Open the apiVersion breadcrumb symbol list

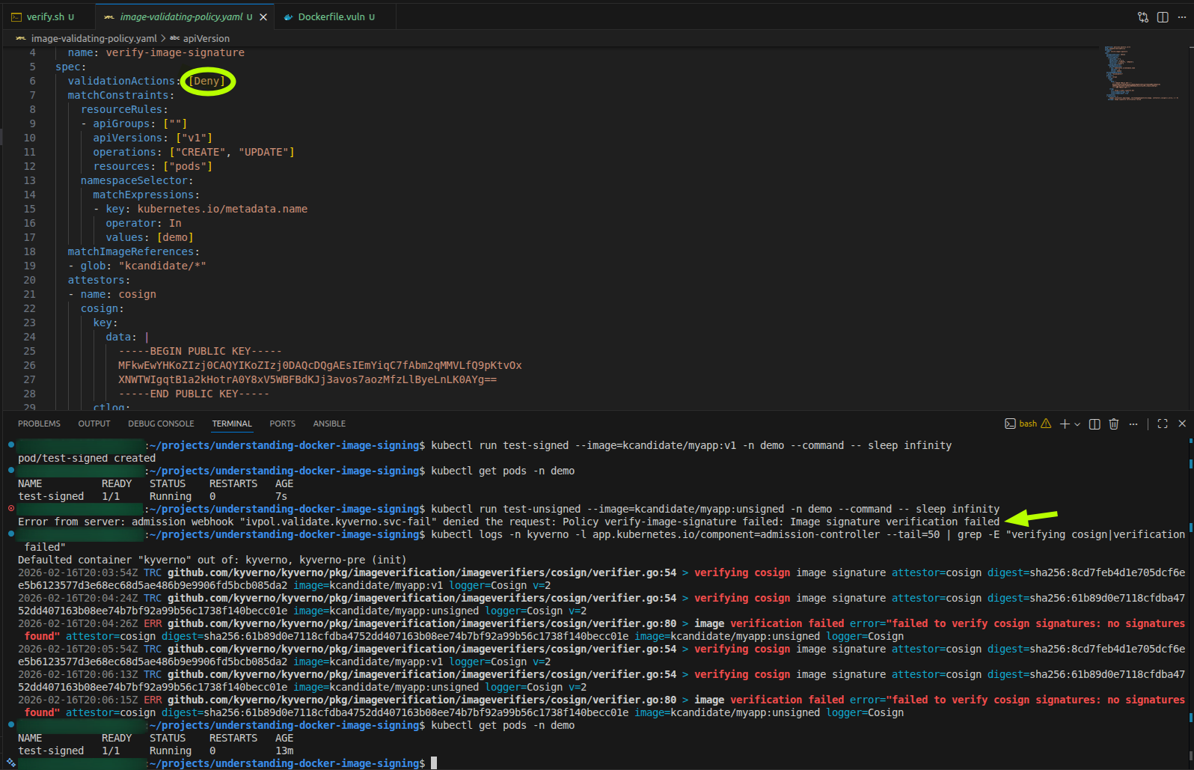pos(206,38)
